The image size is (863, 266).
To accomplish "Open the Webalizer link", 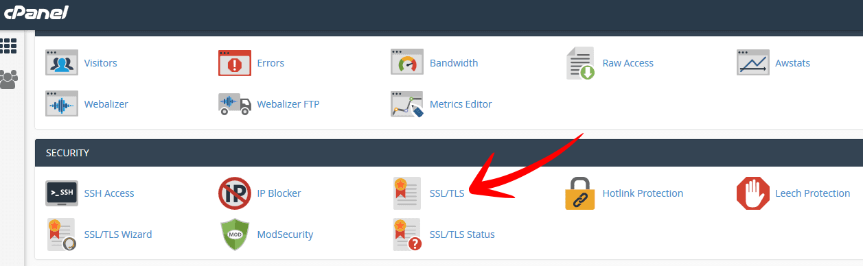I will (x=106, y=104).
